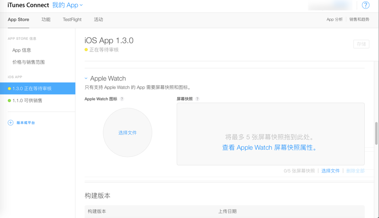379x218 pixels.
Task: Go to the 活动 tab
Action: click(98, 19)
